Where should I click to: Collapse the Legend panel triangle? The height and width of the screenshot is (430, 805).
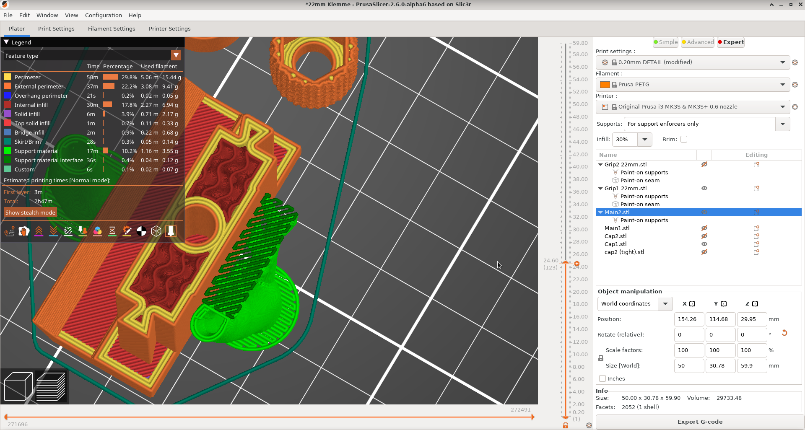pyautogui.click(x=6, y=42)
